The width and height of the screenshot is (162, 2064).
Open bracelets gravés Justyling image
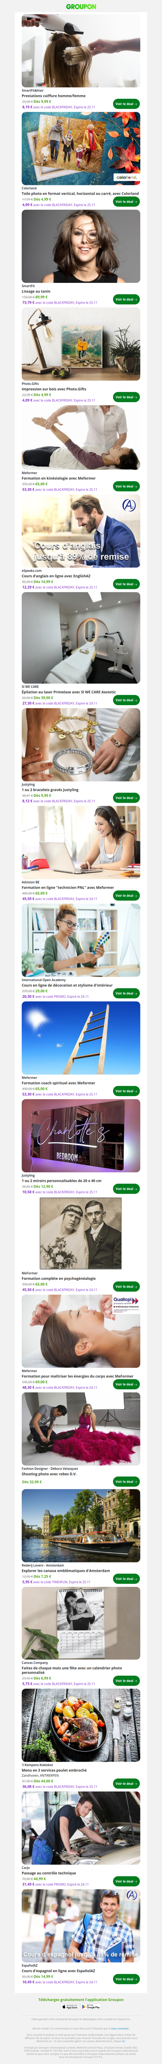(x=81, y=744)
